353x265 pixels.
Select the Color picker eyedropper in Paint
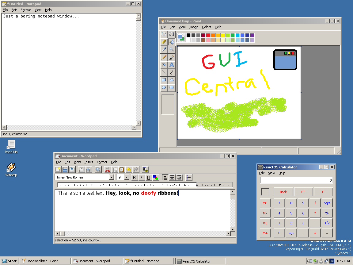[x=164, y=49]
